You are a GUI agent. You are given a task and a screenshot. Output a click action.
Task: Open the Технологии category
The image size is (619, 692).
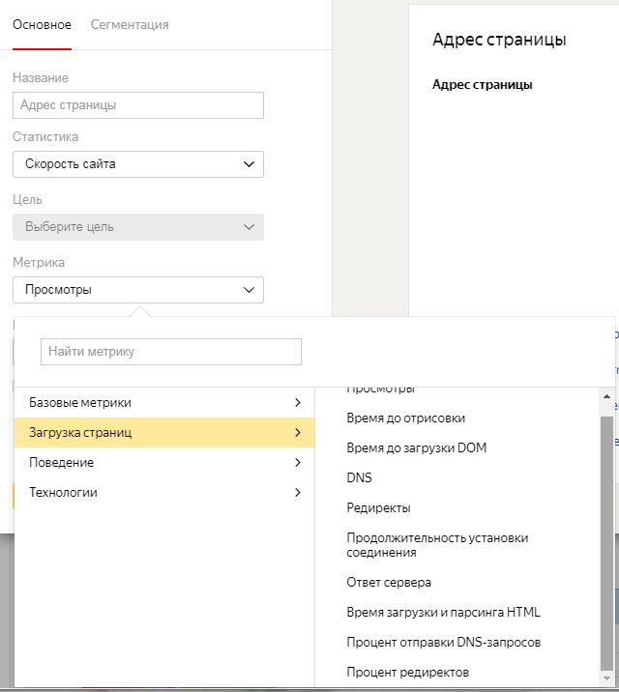pos(164,492)
